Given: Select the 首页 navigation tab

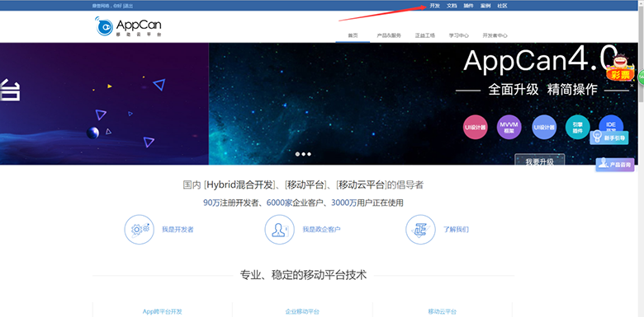Looking at the screenshot, I should click(x=353, y=35).
